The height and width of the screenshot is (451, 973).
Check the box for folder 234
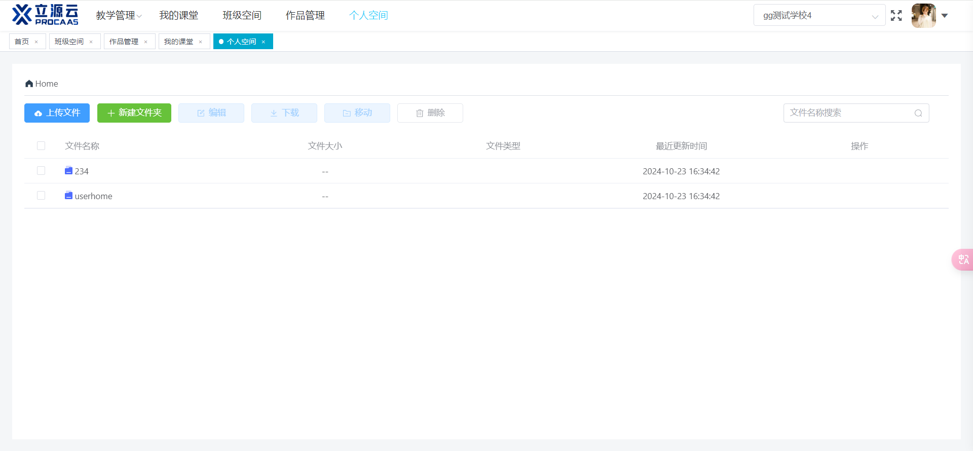pyautogui.click(x=41, y=171)
